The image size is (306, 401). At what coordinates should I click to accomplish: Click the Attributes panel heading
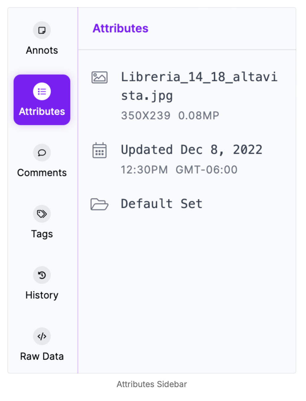(x=120, y=28)
